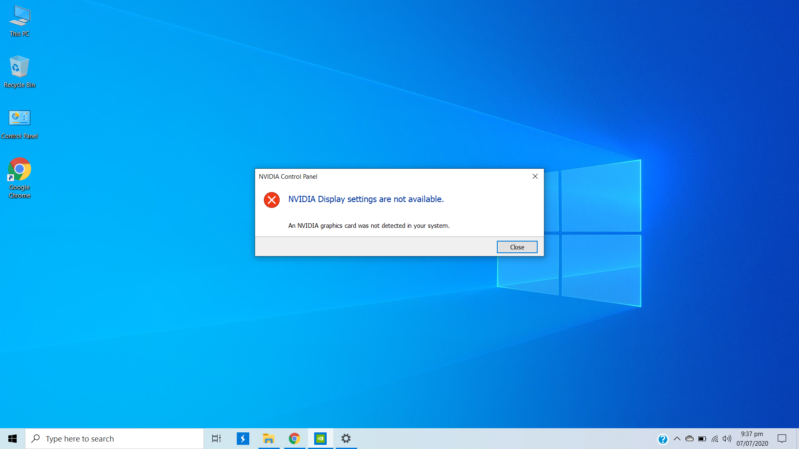Click the NVIDIA Control Panel taskbar icon
The height and width of the screenshot is (449, 799).
click(320, 439)
